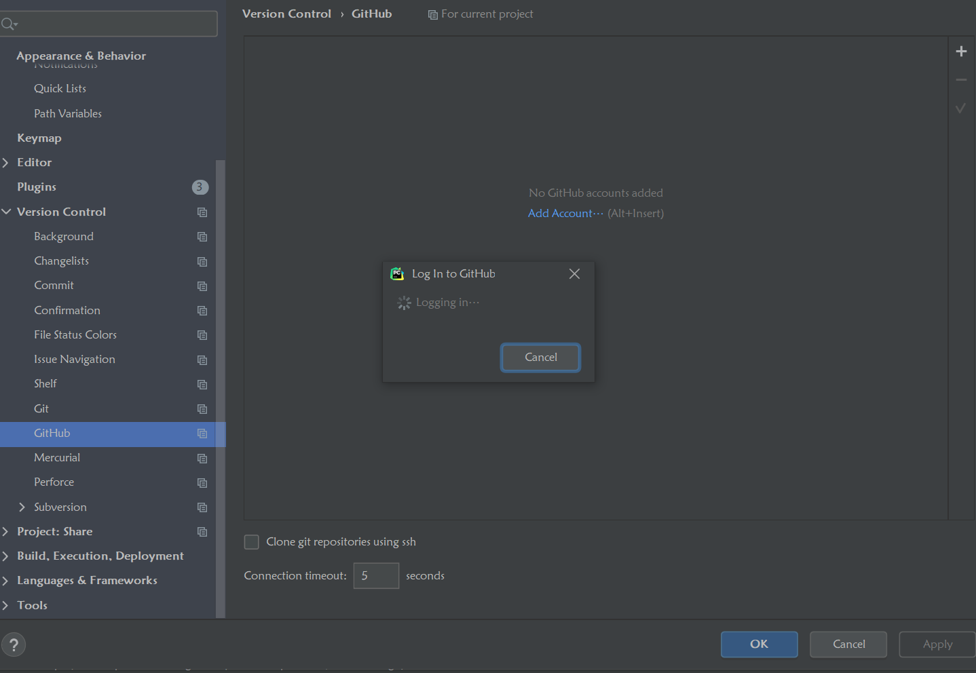Close the Log In to GitHub dialog

574,273
